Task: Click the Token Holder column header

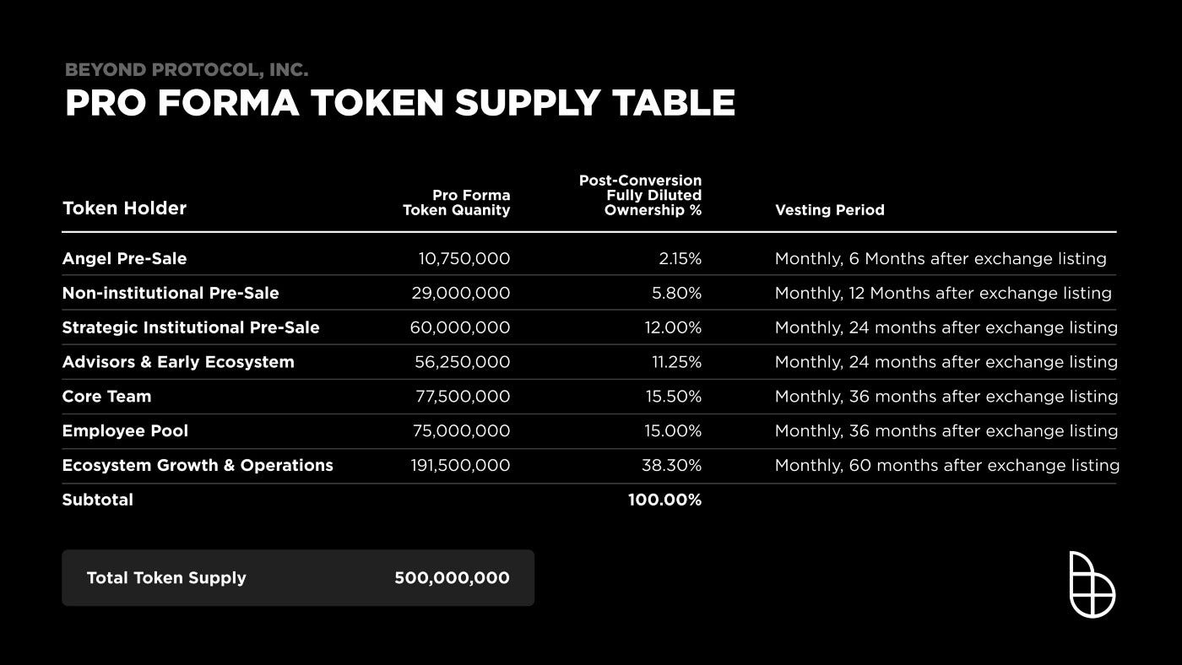Action: pyautogui.click(x=124, y=208)
